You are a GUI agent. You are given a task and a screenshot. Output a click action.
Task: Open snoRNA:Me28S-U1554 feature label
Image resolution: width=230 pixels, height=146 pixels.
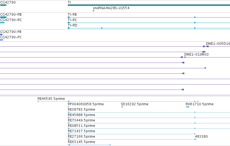click(x=111, y=8)
